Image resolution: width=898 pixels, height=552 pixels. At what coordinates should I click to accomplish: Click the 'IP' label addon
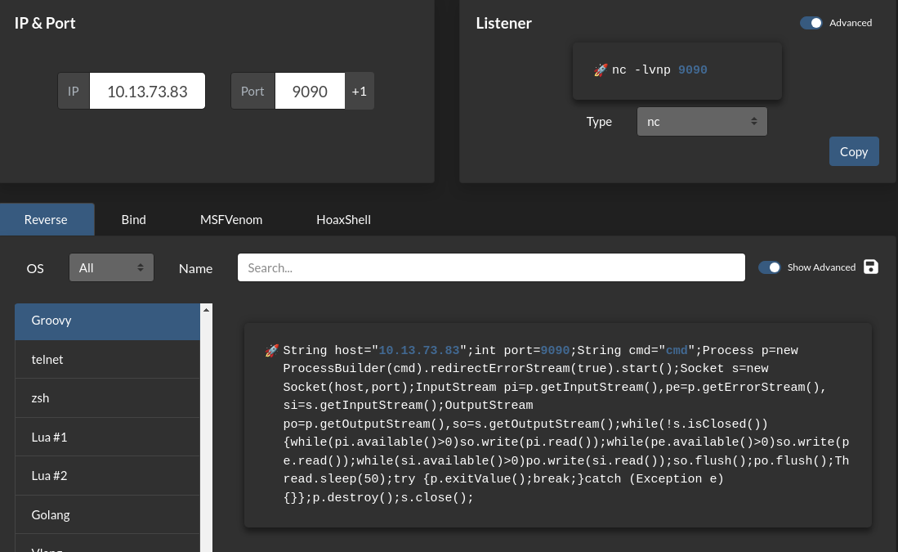point(74,91)
